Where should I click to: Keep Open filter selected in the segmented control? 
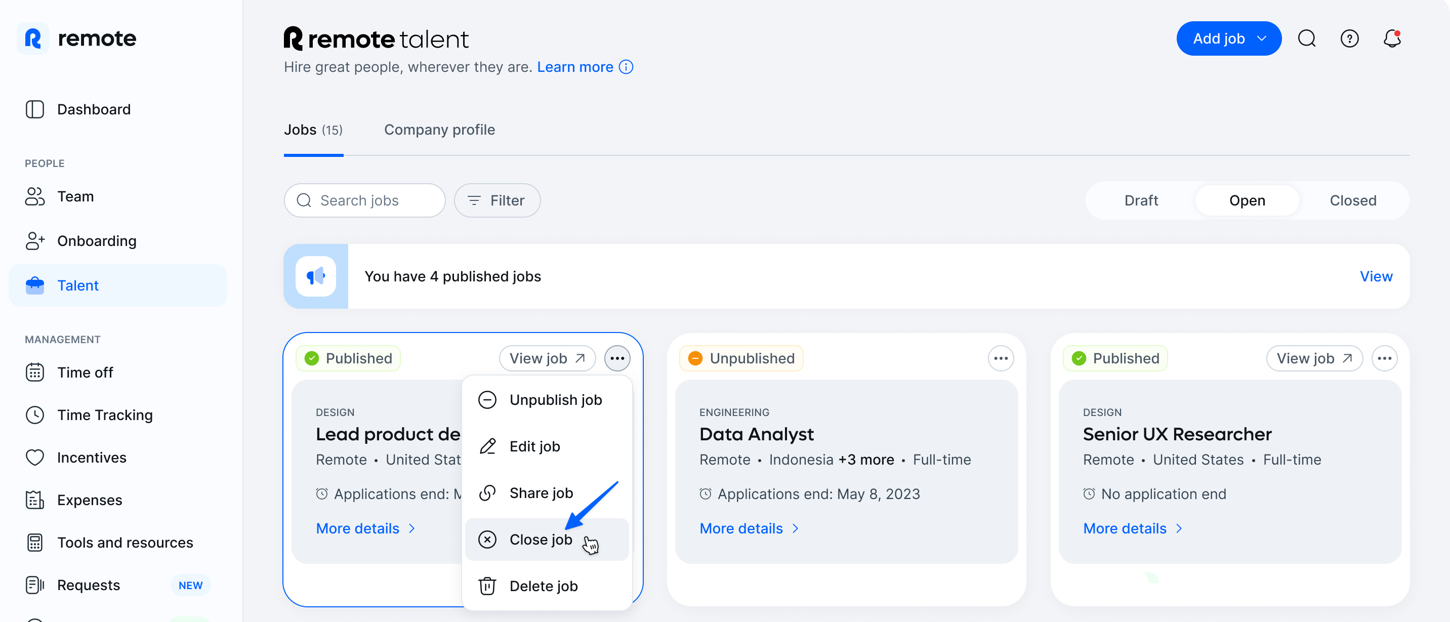point(1247,200)
